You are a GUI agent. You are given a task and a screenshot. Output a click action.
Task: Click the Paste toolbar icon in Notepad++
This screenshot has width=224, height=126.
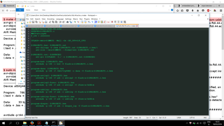click(56, 22)
